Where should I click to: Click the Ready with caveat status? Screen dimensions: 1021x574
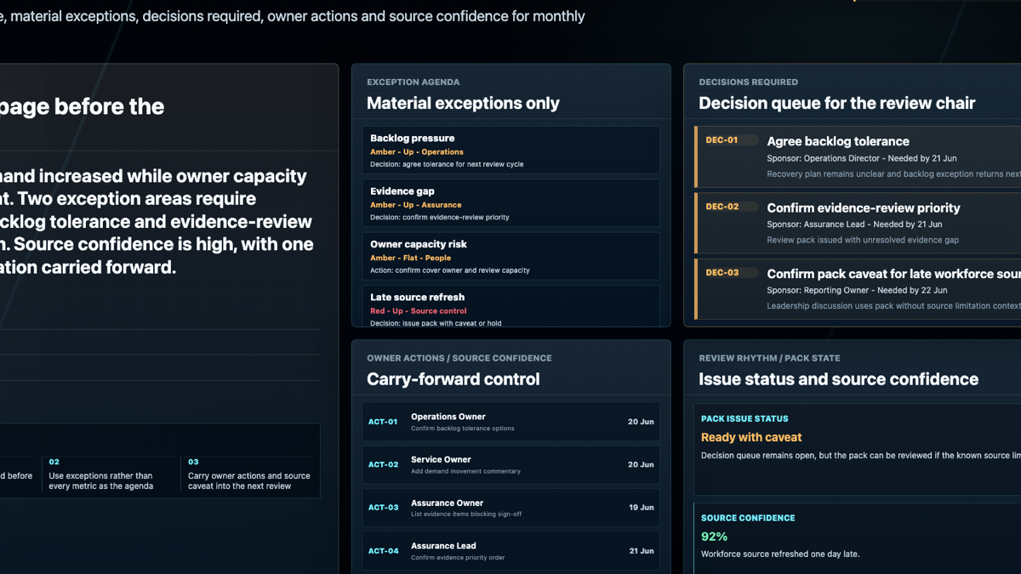[751, 437]
